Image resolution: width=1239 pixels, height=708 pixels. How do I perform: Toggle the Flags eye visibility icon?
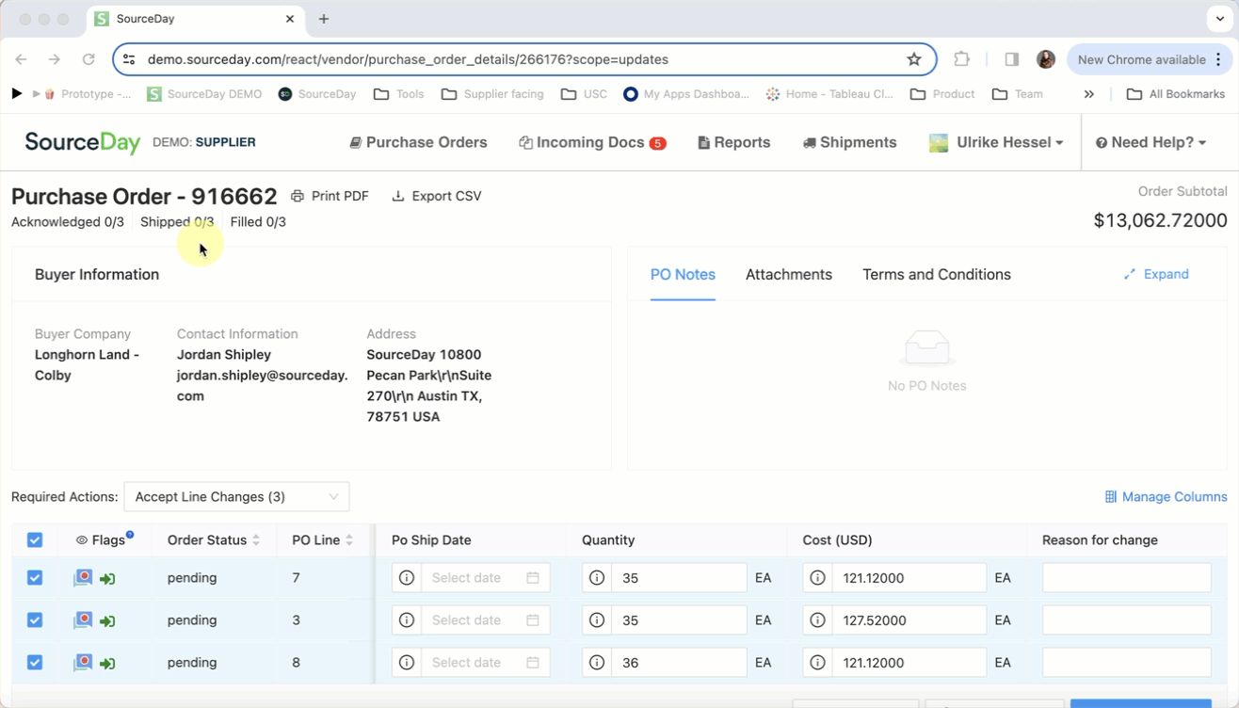click(82, 540)
